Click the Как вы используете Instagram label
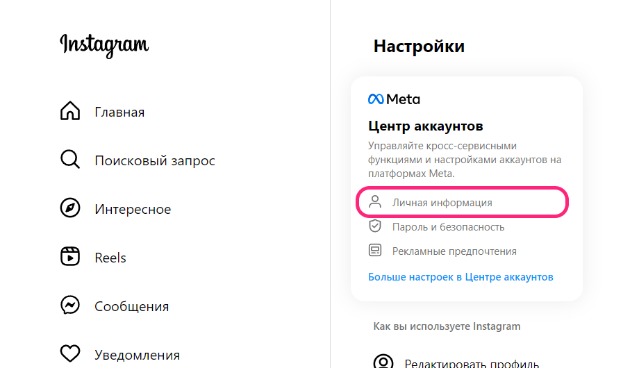 point(447,326)
